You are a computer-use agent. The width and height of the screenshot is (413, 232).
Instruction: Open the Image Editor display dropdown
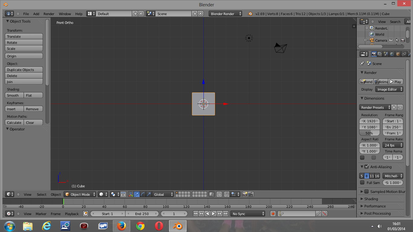[389, 89]
